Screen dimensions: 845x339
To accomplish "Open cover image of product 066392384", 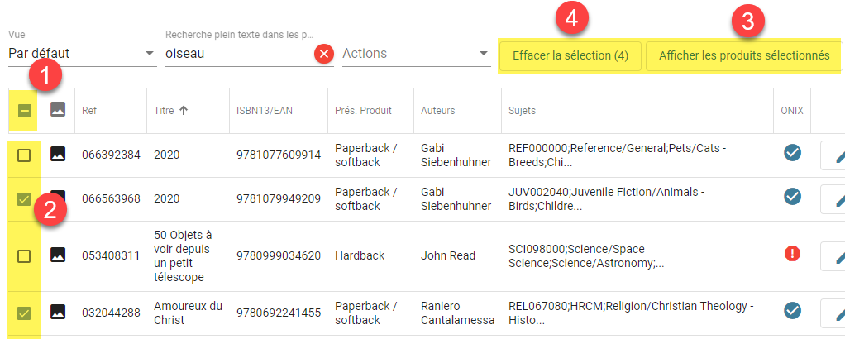I will pyautogui.click(x=58, y=155).
